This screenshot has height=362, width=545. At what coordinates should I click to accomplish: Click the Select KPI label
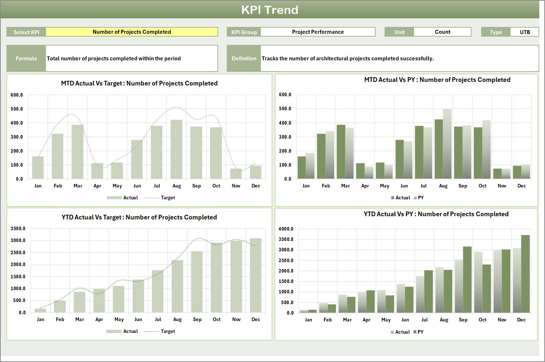[26, 32]
